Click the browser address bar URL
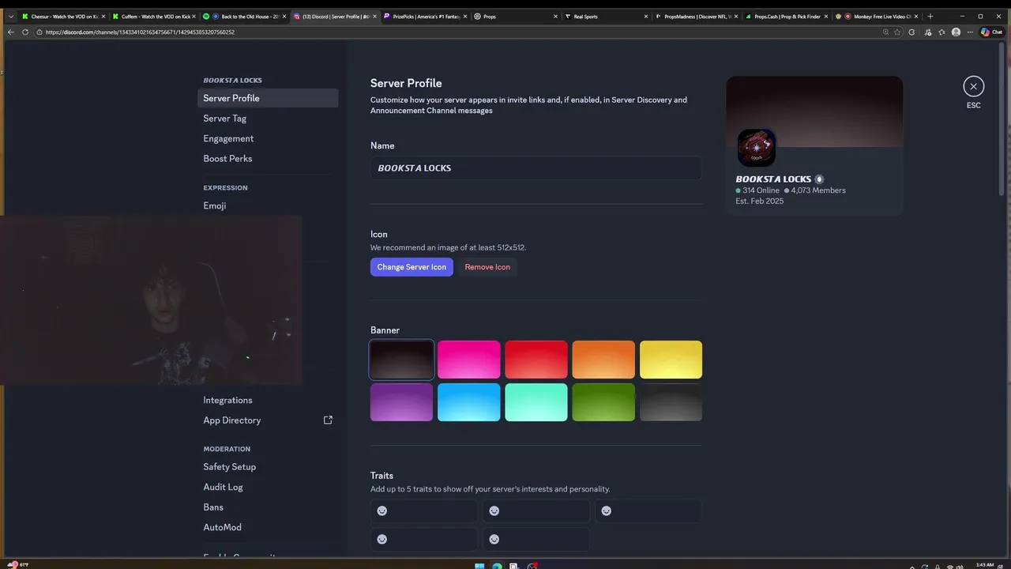This screenshot has width=1011, height=569. click(140, 32)
